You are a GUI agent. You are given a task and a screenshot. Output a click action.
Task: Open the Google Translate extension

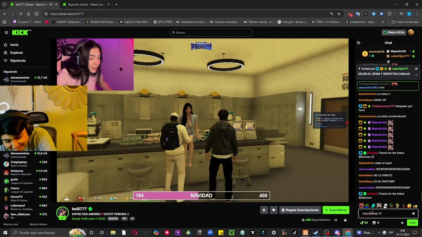click(358, 14)
